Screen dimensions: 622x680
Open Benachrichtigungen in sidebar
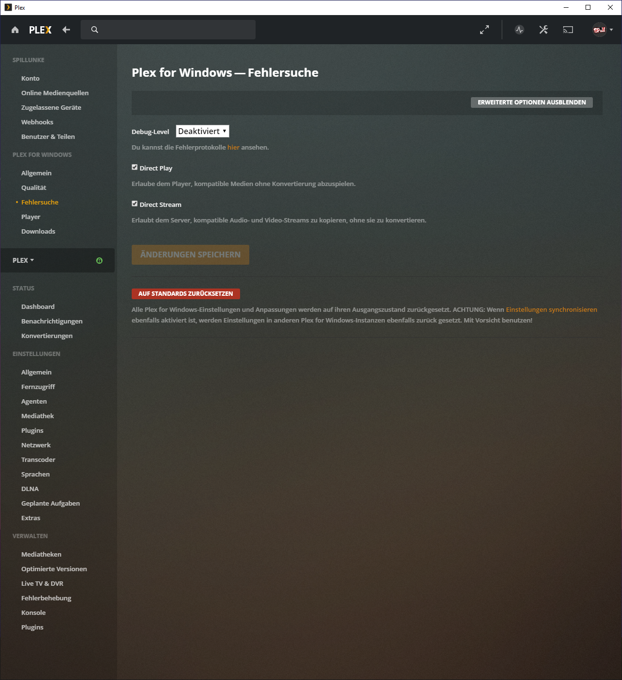52,321
